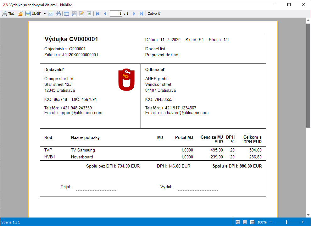Jump to the last page
The width and height of the screenshot is (311, 226).
pos(142,14)
